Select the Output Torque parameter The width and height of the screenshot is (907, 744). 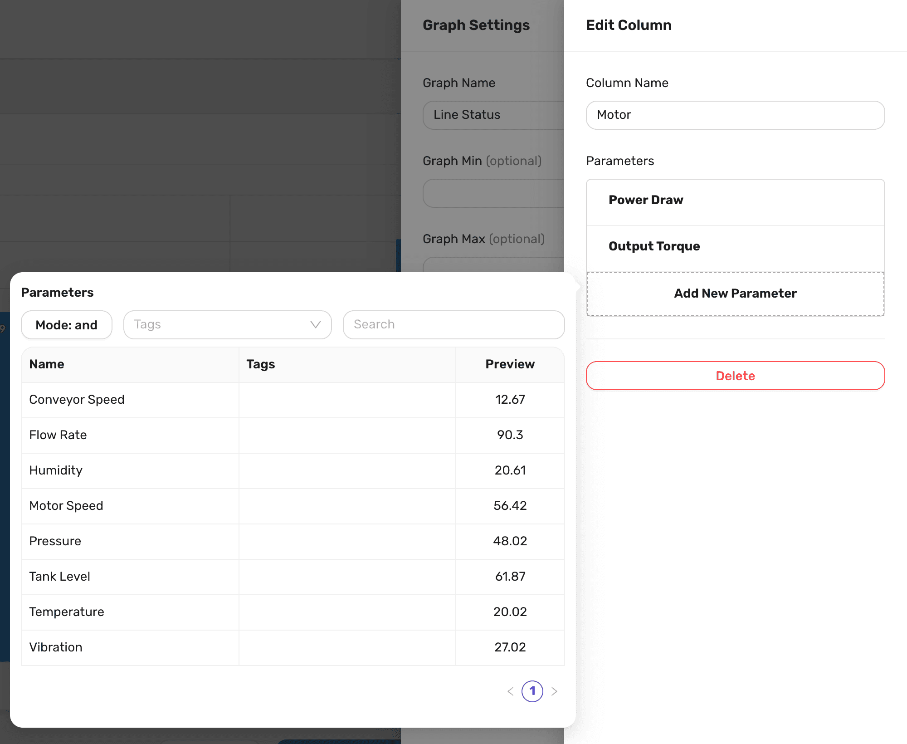[x=735, y=249]
